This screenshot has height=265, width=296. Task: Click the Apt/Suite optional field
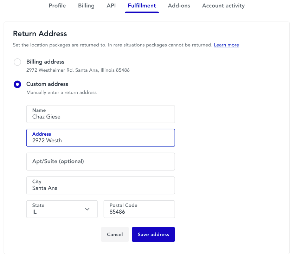coord(101,162)
